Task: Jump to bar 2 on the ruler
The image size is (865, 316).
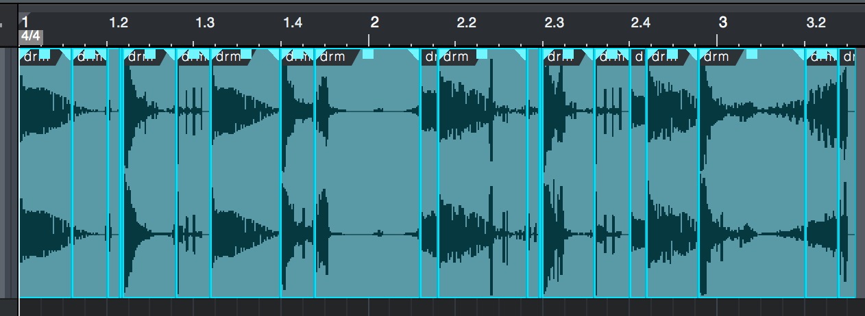Action: [x=374, y=22]
